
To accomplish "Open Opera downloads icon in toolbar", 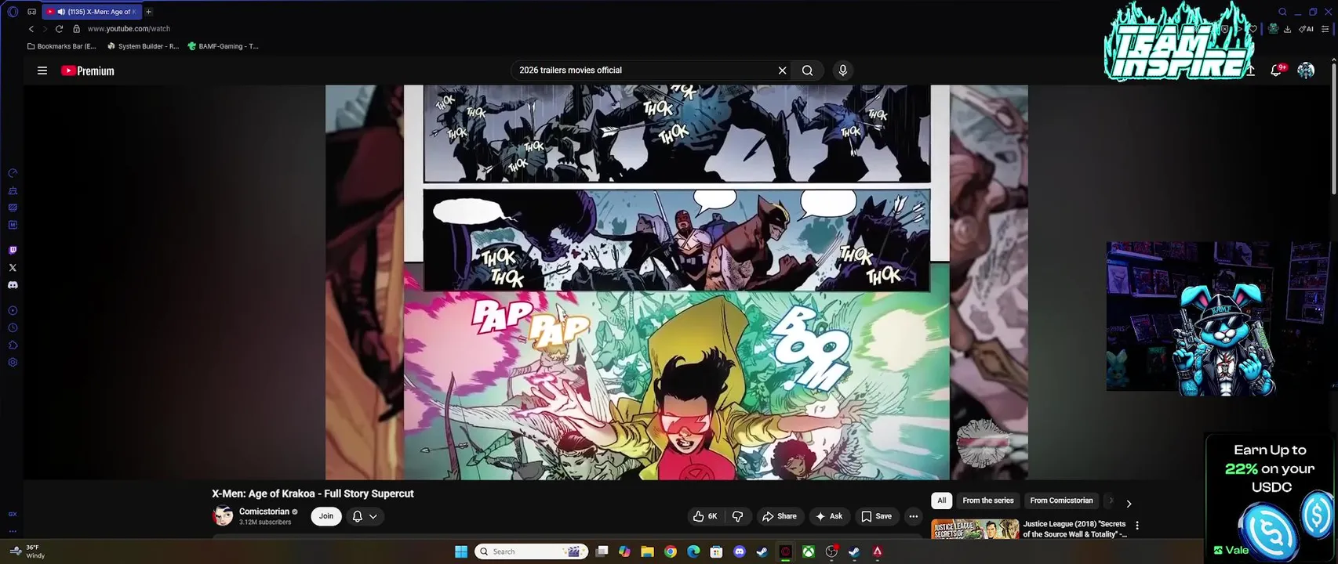I will pyautogui.click(x=1287, y=29).
